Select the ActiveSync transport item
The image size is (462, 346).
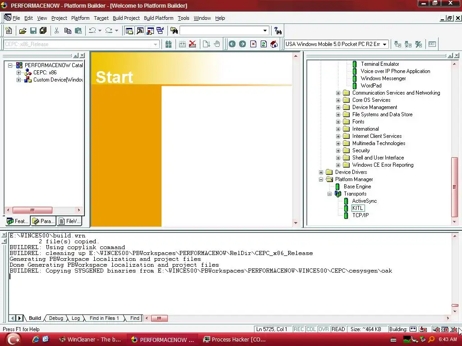(365, 201)
